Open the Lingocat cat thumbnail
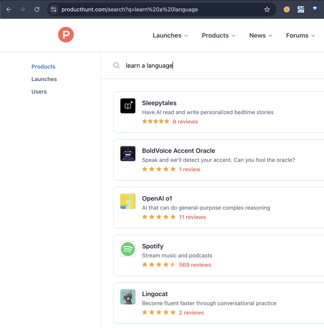324x328 pixels. [x=128, y=297]
